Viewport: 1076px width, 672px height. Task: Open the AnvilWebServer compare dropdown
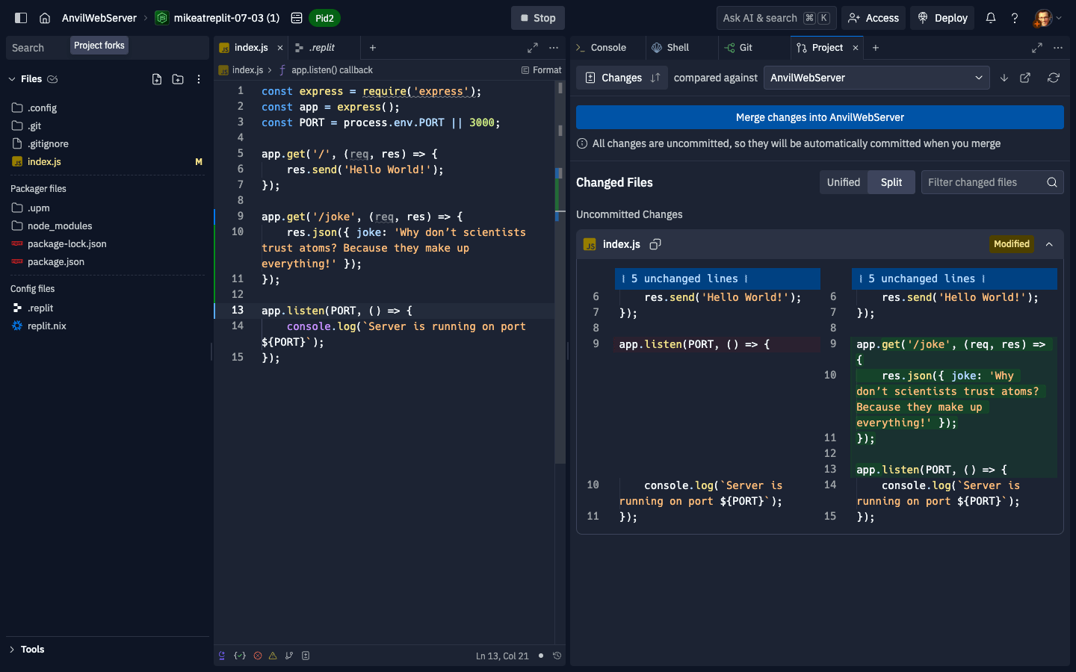876,78
